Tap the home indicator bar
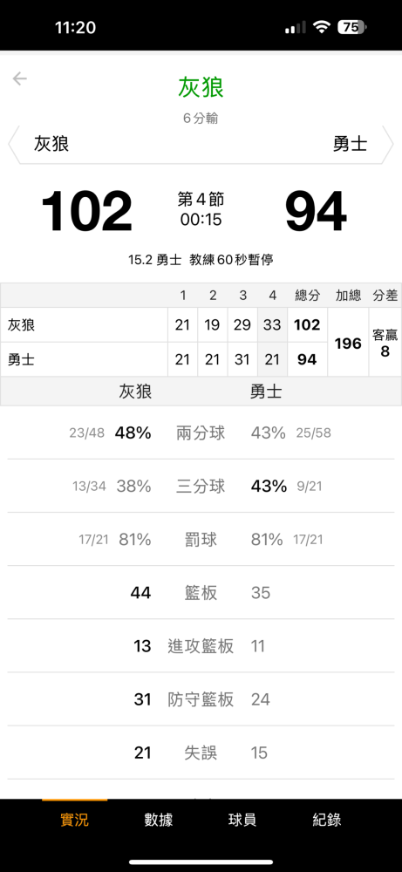 pyautogui.click(x=201, y=862)
